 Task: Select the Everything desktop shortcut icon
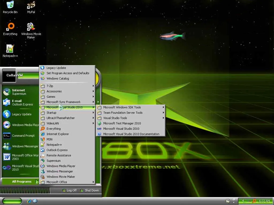(10, 29)
